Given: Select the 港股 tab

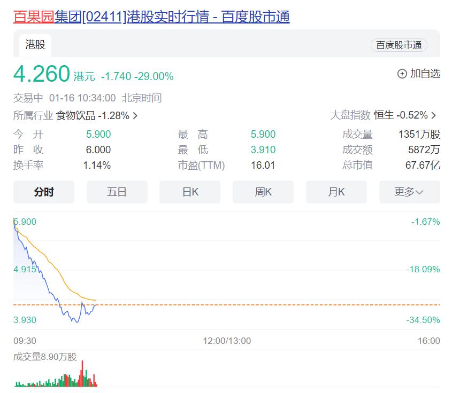Looking at the screenshot, I should pos(35,45).
